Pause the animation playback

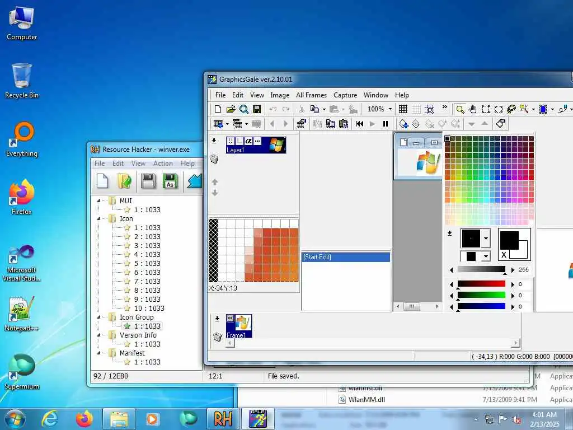coord(385,124)
